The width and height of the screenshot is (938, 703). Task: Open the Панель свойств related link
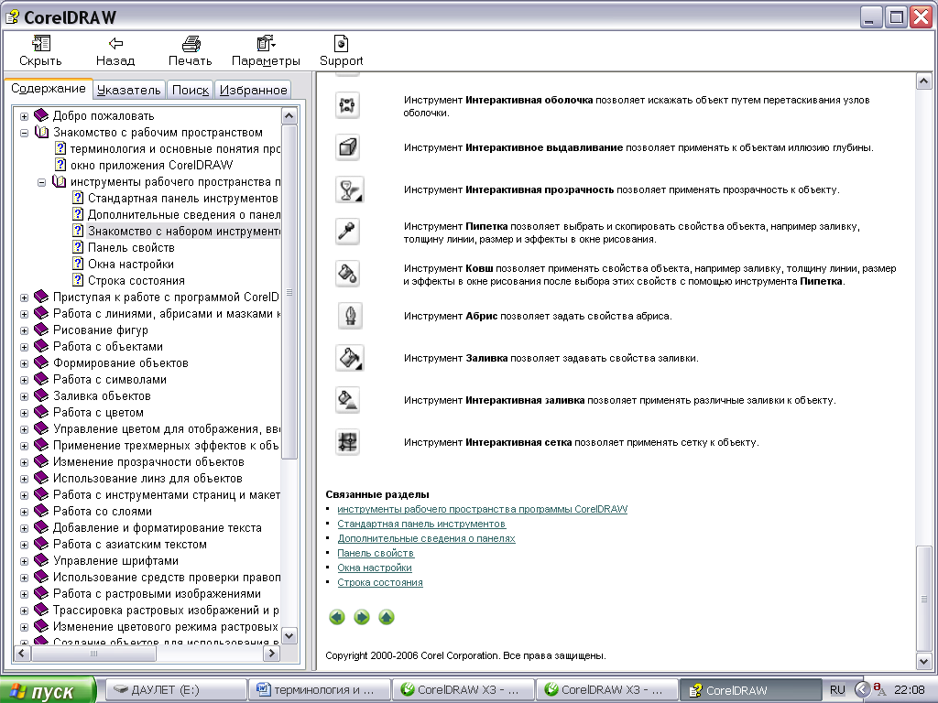376,553
